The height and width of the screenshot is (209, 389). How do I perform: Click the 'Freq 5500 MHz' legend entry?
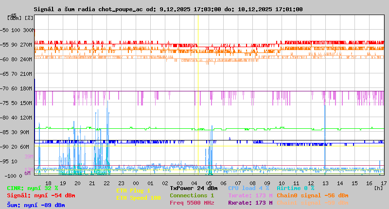192,203
